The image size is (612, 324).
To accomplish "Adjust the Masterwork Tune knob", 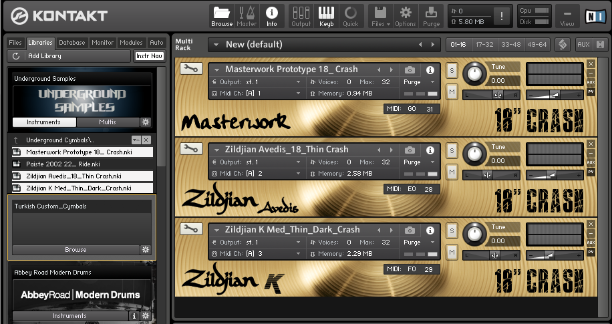I will pyautogui.click(x=474, y=73).
